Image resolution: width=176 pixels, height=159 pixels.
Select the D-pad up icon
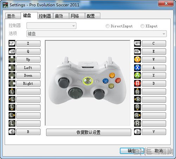coord(12,59)
